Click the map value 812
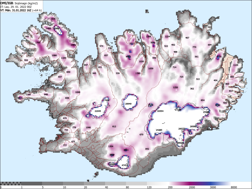The image size is (252, 189). coord(114,127)
